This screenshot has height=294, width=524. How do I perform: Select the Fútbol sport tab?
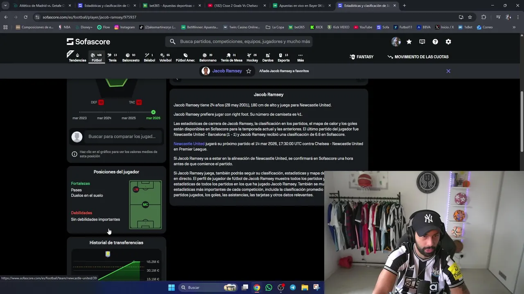tap(97, 57)
